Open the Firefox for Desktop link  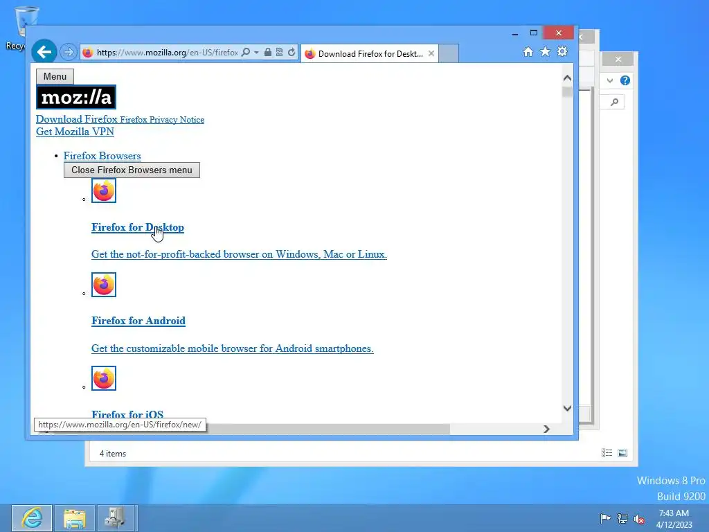coord(138,227)
